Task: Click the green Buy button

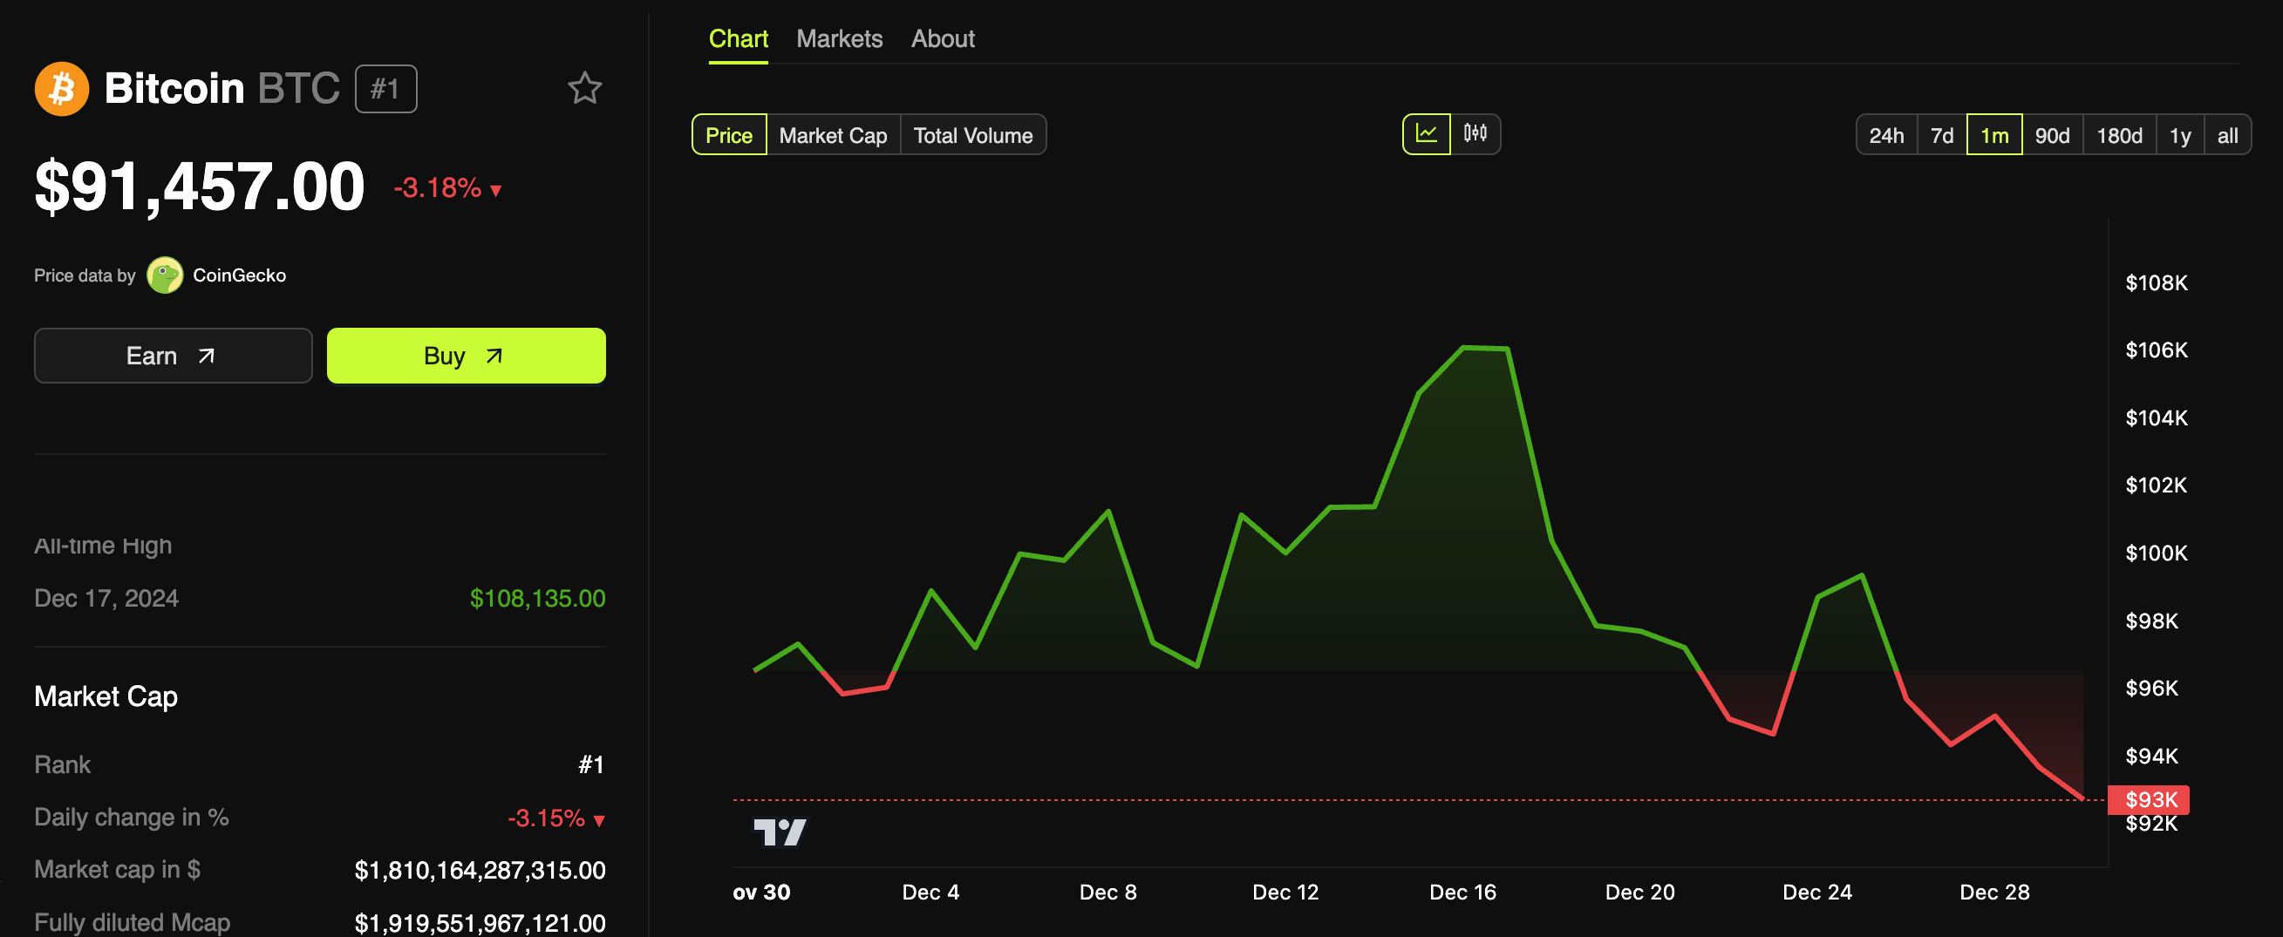Action: coord(467,356)
